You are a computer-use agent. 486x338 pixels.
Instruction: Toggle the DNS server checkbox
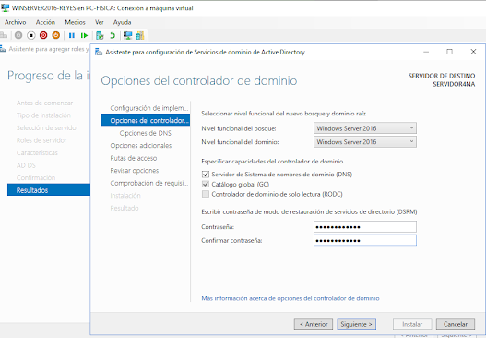coord(206,175)
